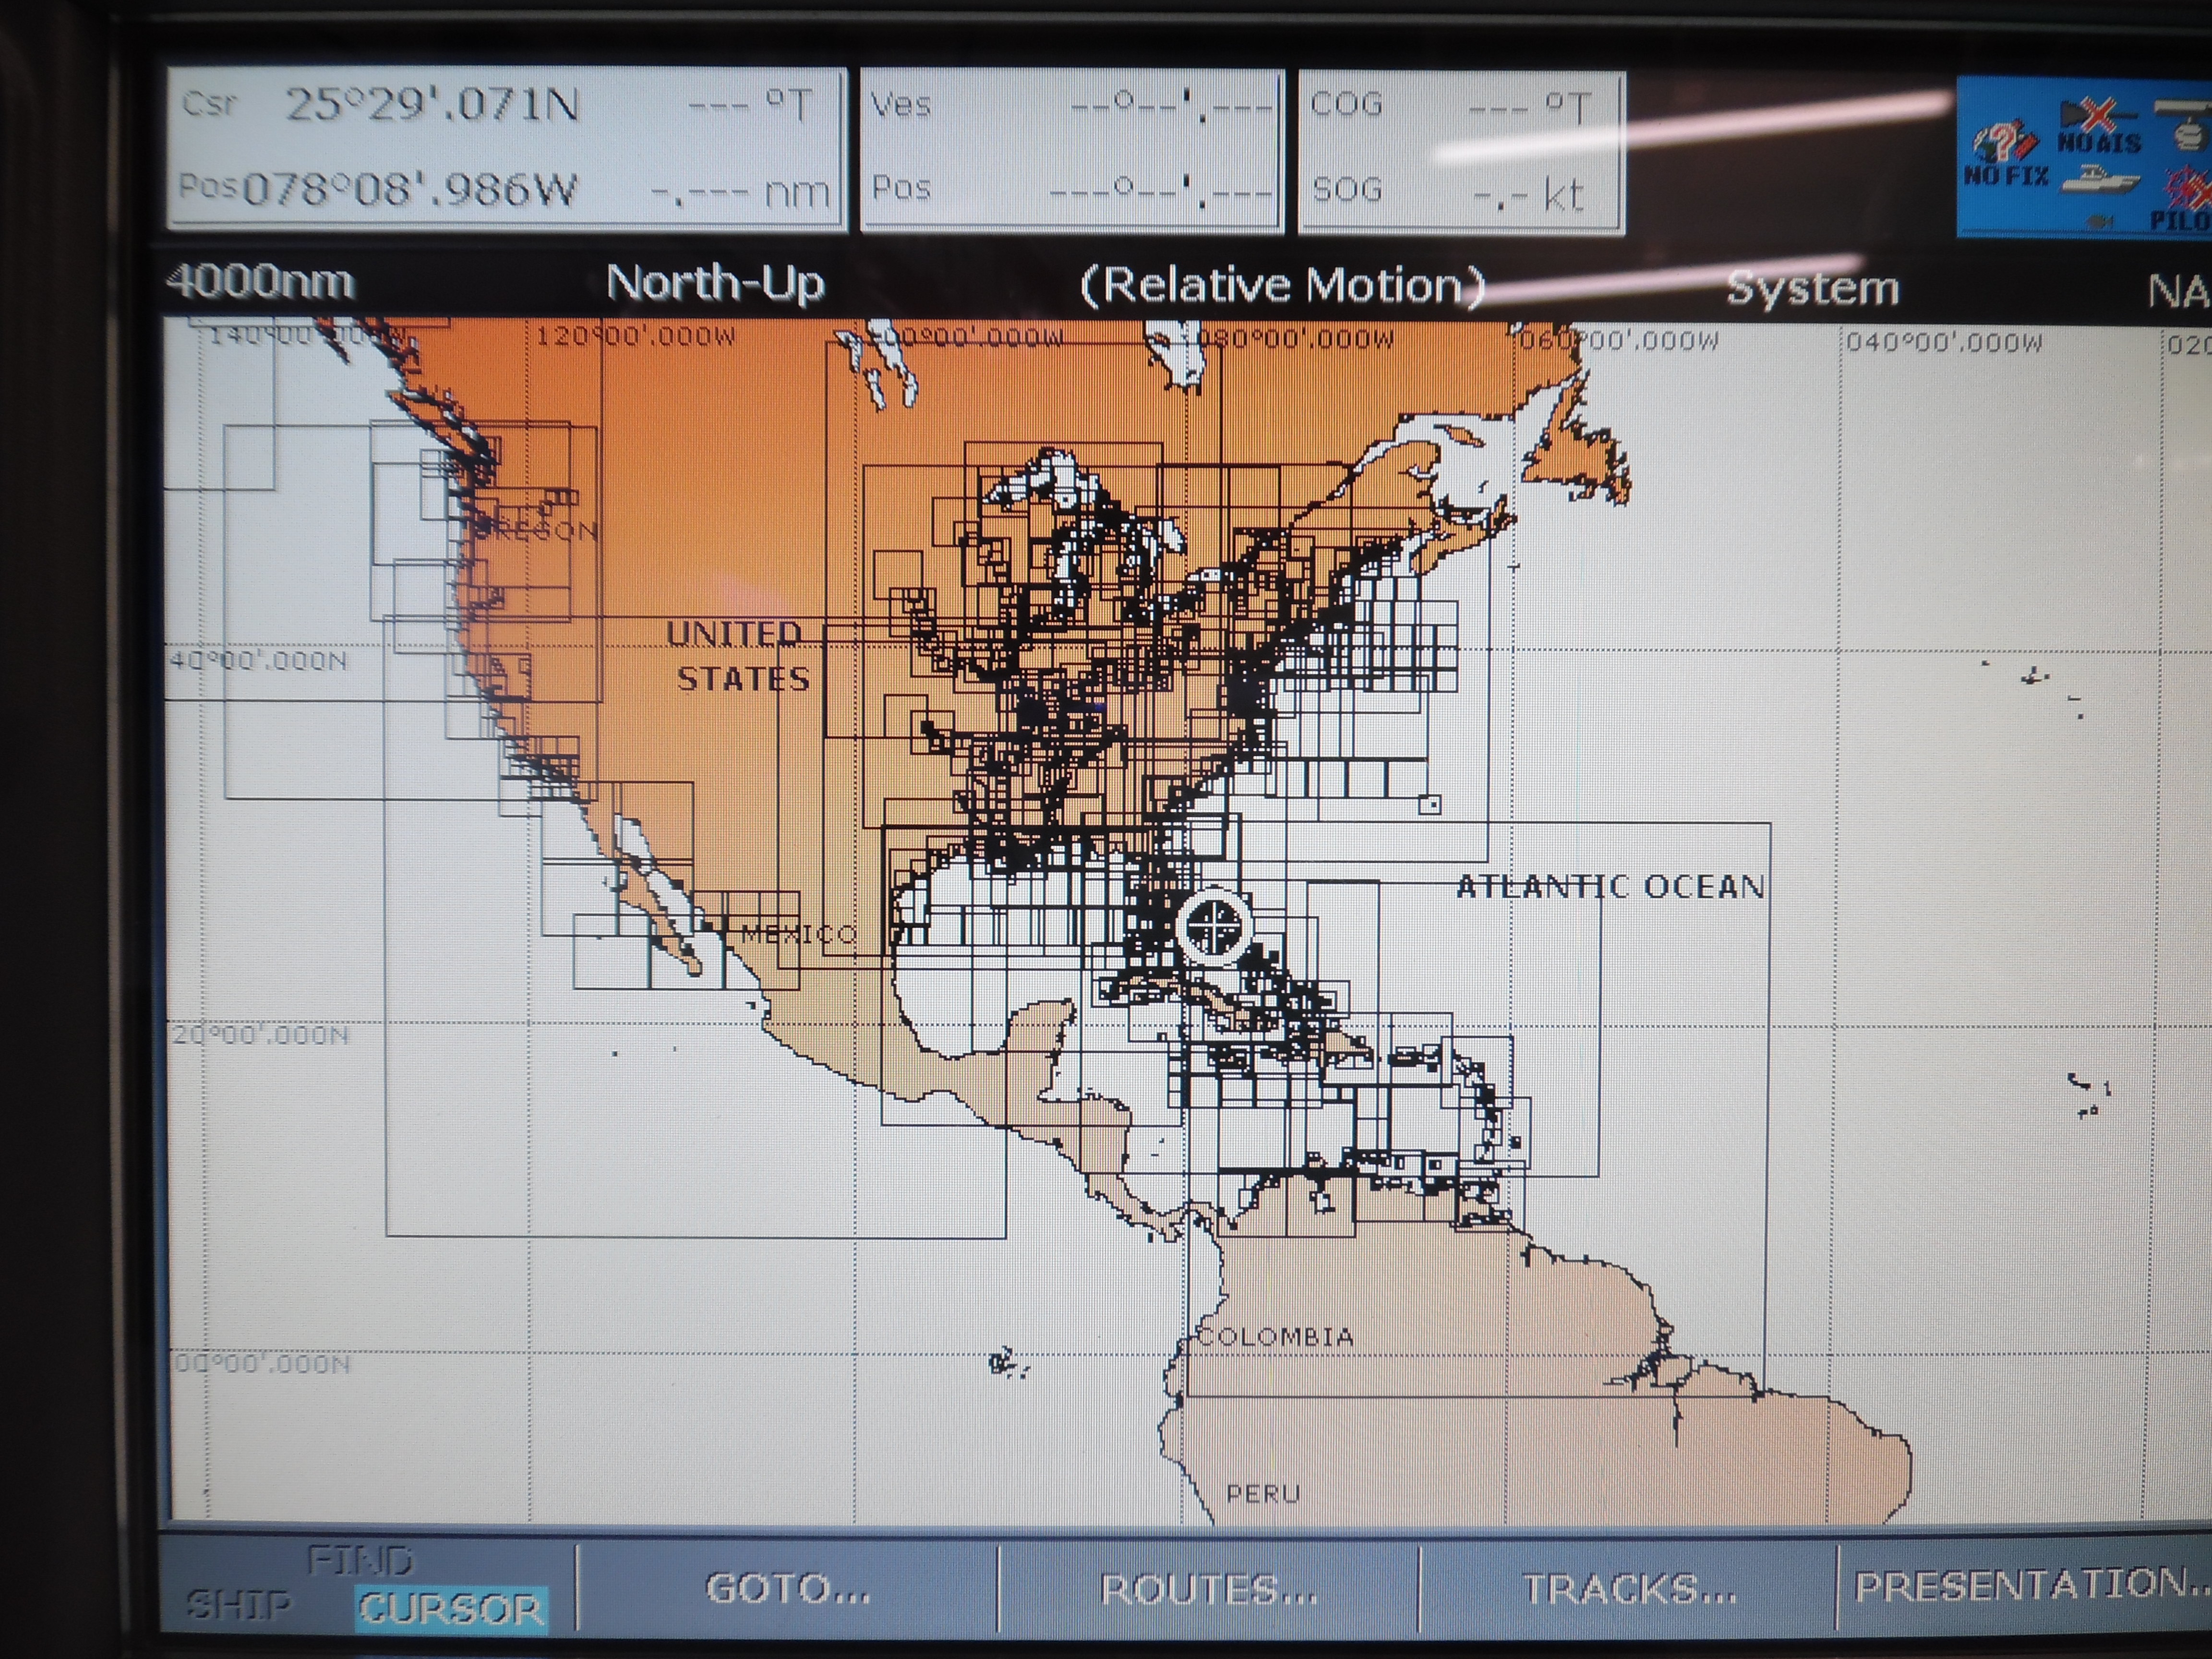Open the TRACKS... softkey menu
Screen dimensions: 2212x1659
pos(1629,1588)
